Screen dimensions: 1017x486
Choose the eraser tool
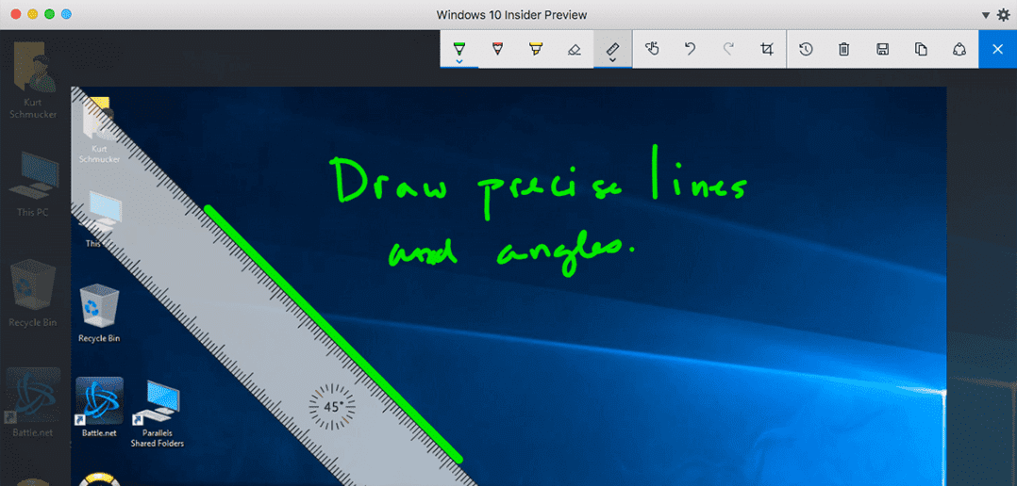coord(574,49)
